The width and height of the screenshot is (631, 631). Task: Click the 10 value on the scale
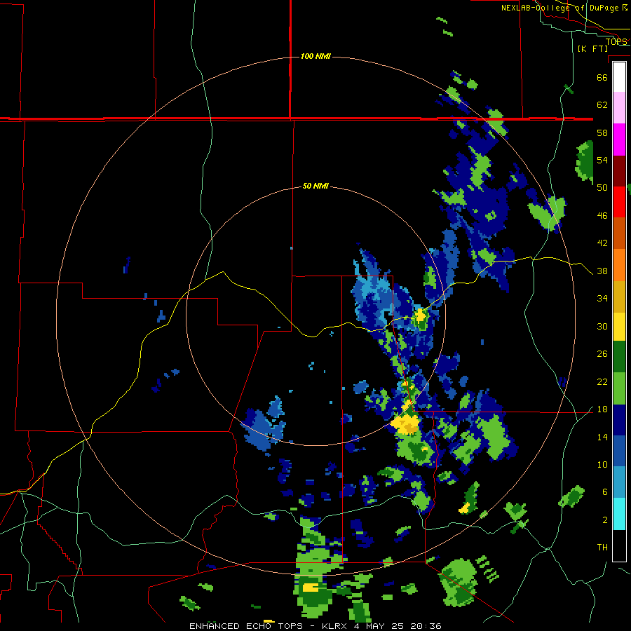602,464
